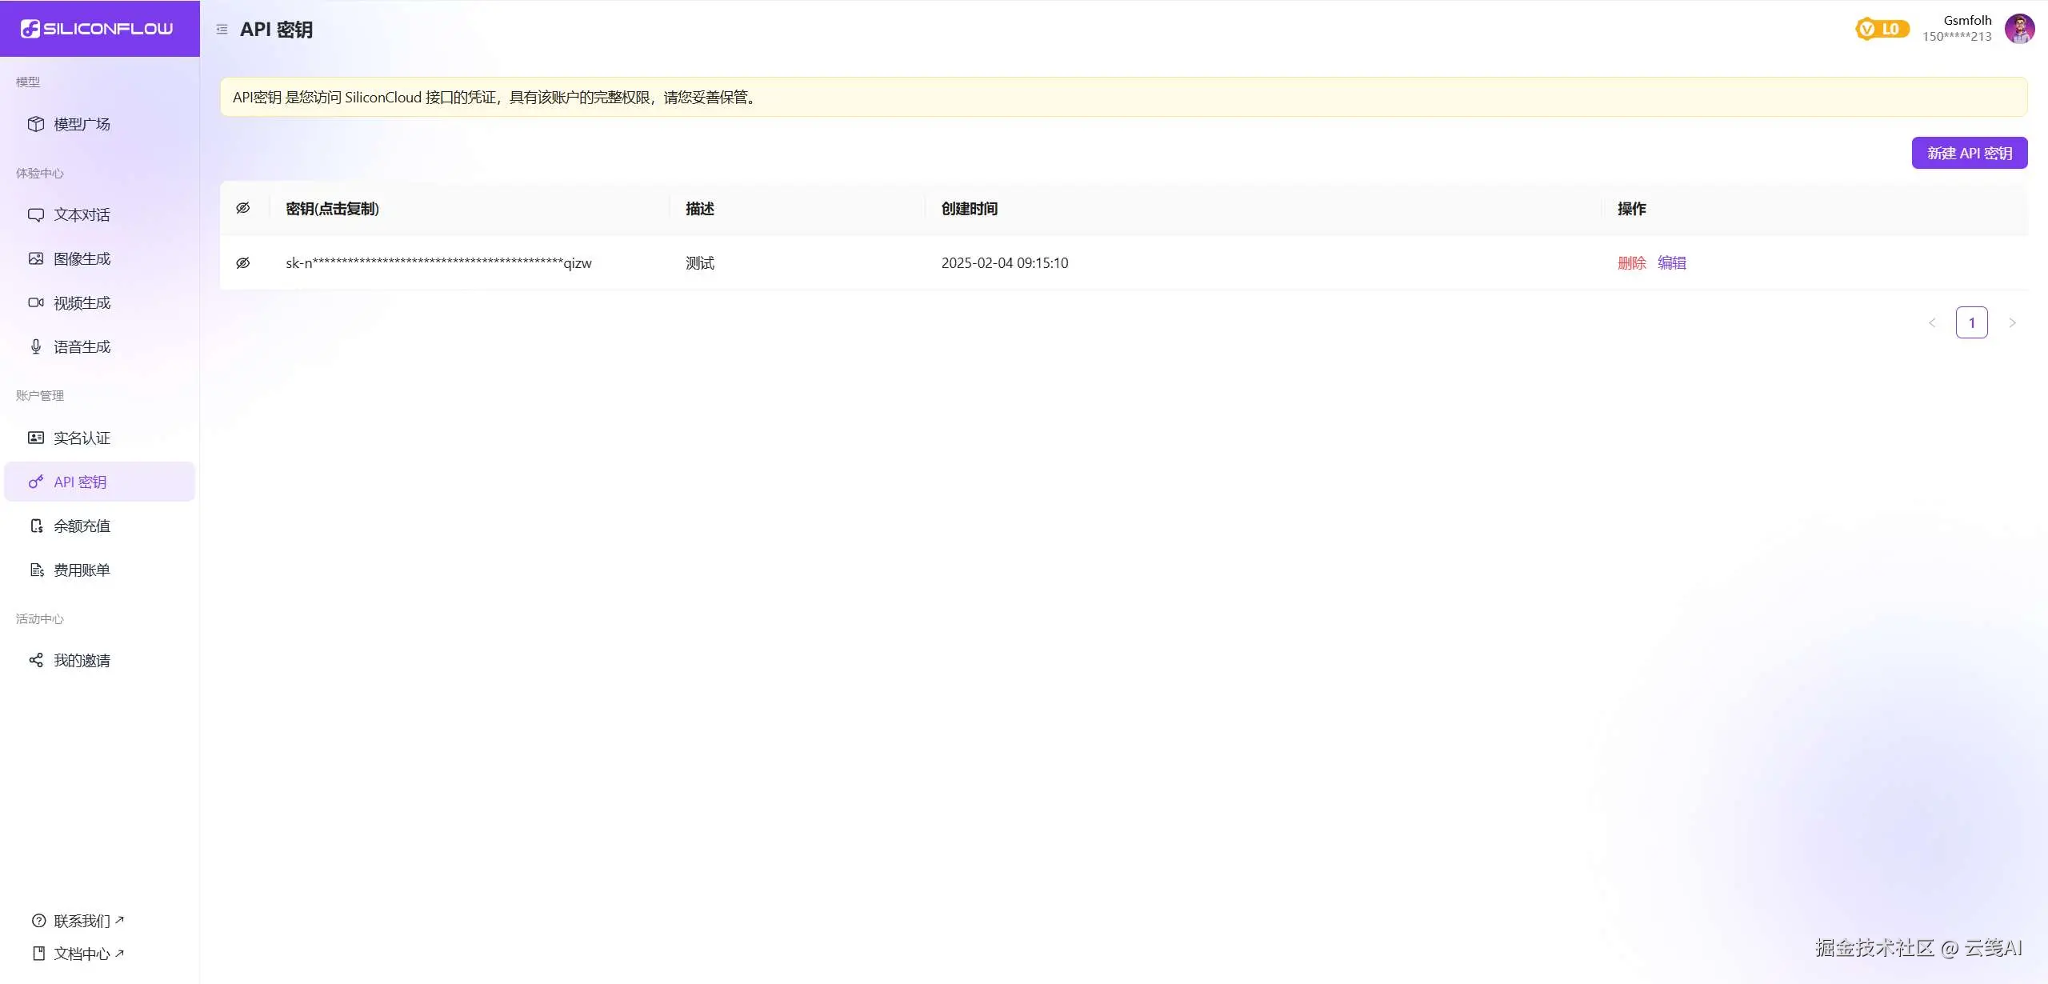Viewport: 2048px width, 984px height.
Task: Click 新建 API 密钥 button
Action: point(1969,153)
